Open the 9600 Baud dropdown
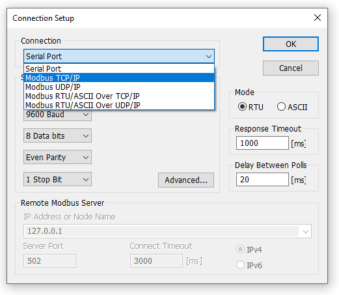Screen dimensions: 339x295 [x=57, y=115]
